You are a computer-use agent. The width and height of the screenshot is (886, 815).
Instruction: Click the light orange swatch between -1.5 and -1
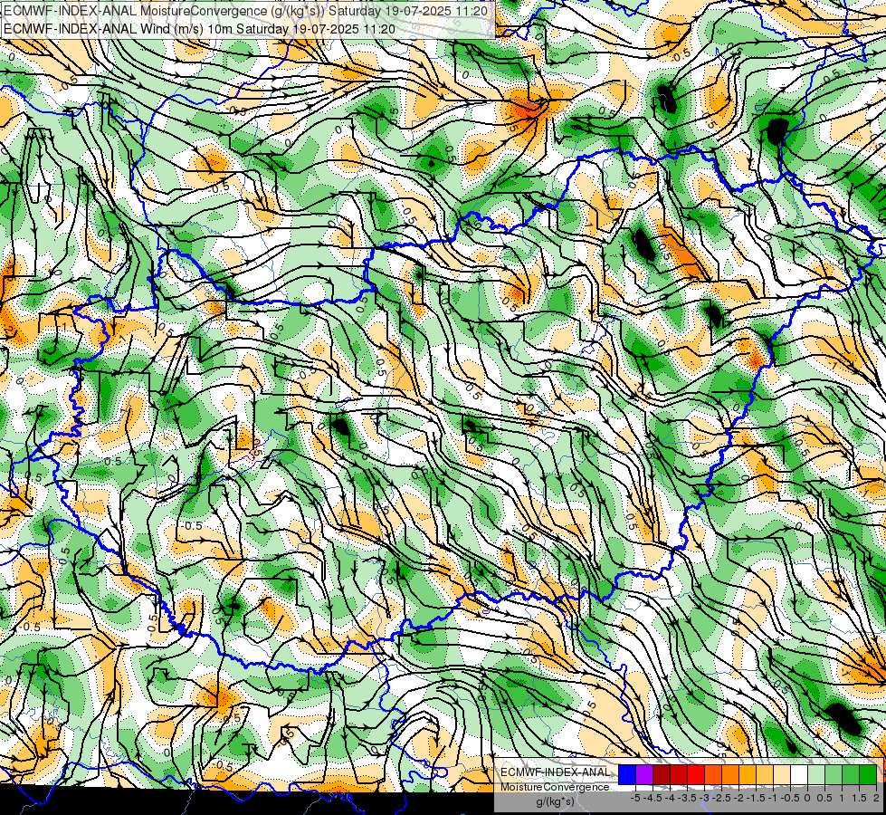[x=765, y=775]
